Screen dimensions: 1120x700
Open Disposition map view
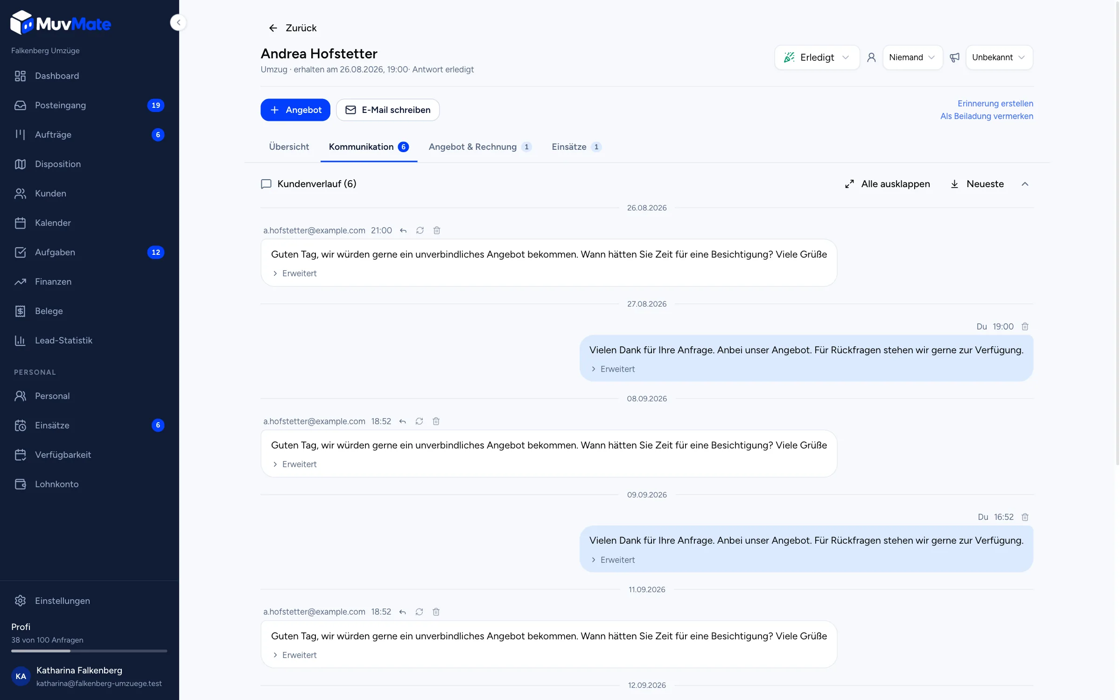[x=90, y=164]
